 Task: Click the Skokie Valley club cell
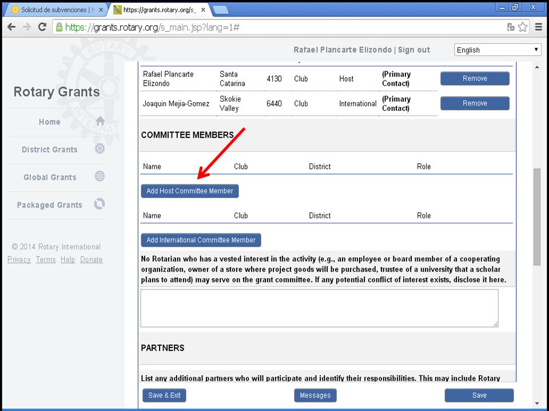coord(230,103)
